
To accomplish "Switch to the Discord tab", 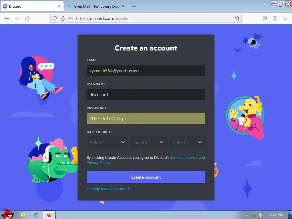I will click(32, 7).
